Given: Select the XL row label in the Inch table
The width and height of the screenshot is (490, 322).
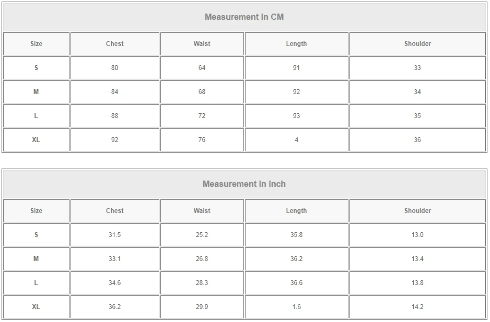Looking at the screenshot, I should point(36,307).
